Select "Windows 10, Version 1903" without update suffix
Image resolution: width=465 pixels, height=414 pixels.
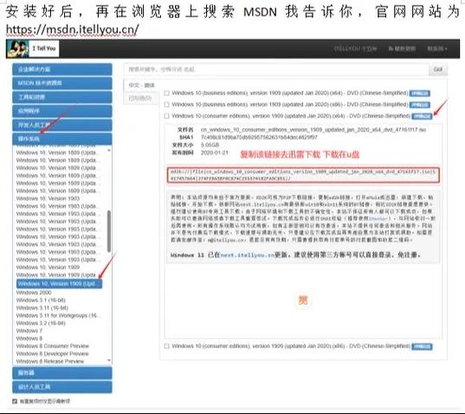(x=48, y=198)
